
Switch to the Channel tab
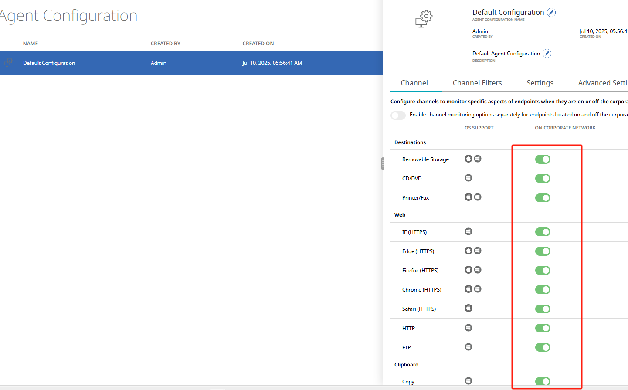pos(414,83)
